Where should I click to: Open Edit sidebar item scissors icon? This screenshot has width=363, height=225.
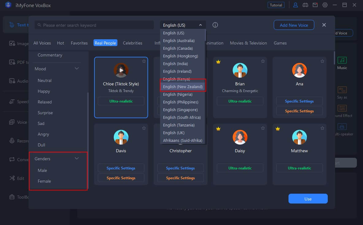12,178
